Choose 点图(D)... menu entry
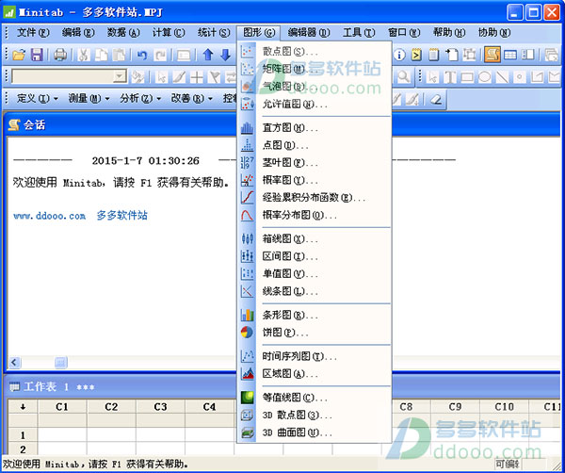565x473 pixels. (x=315, y=145)
